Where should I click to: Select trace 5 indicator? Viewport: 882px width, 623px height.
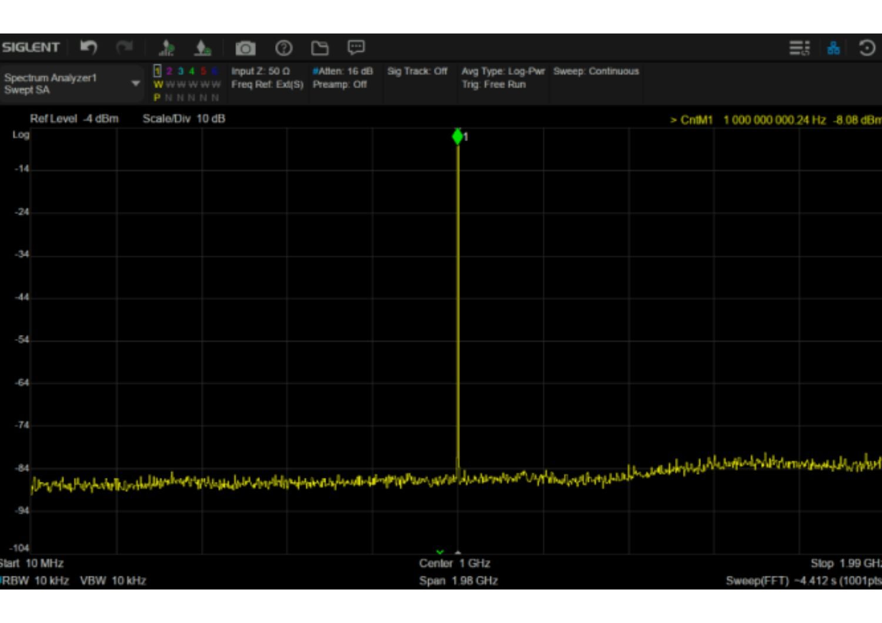(x=203, y=71)
